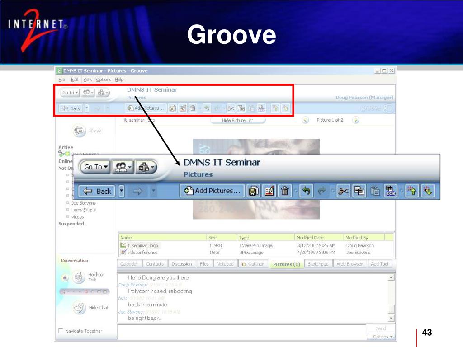Click the small Back button in the red-boxed toolbar

click(x=71, y=108)
